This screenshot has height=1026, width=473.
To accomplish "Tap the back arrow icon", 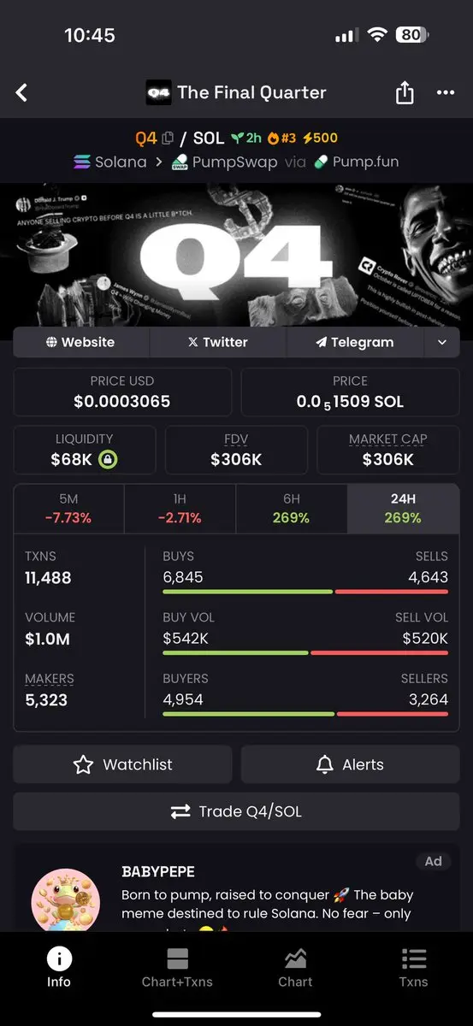I will pos(22,92).
